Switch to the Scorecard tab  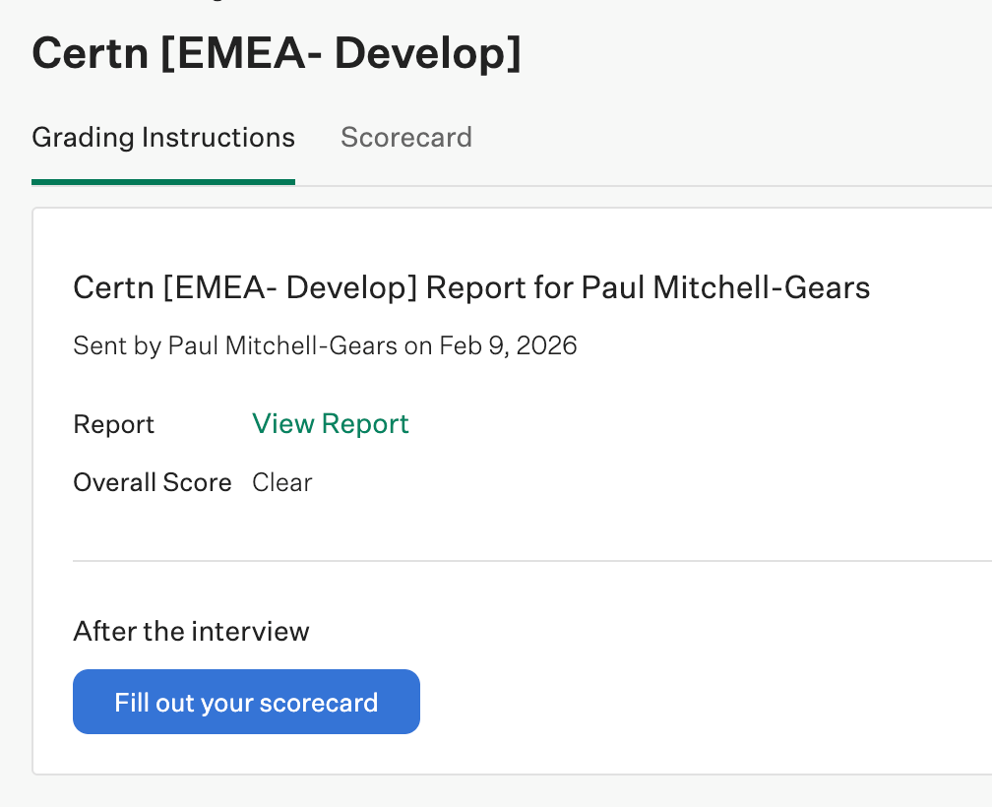tap(405, 137)
